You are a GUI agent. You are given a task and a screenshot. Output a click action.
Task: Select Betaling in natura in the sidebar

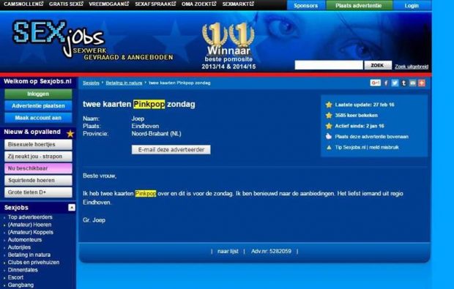click(x=29, y=255)
